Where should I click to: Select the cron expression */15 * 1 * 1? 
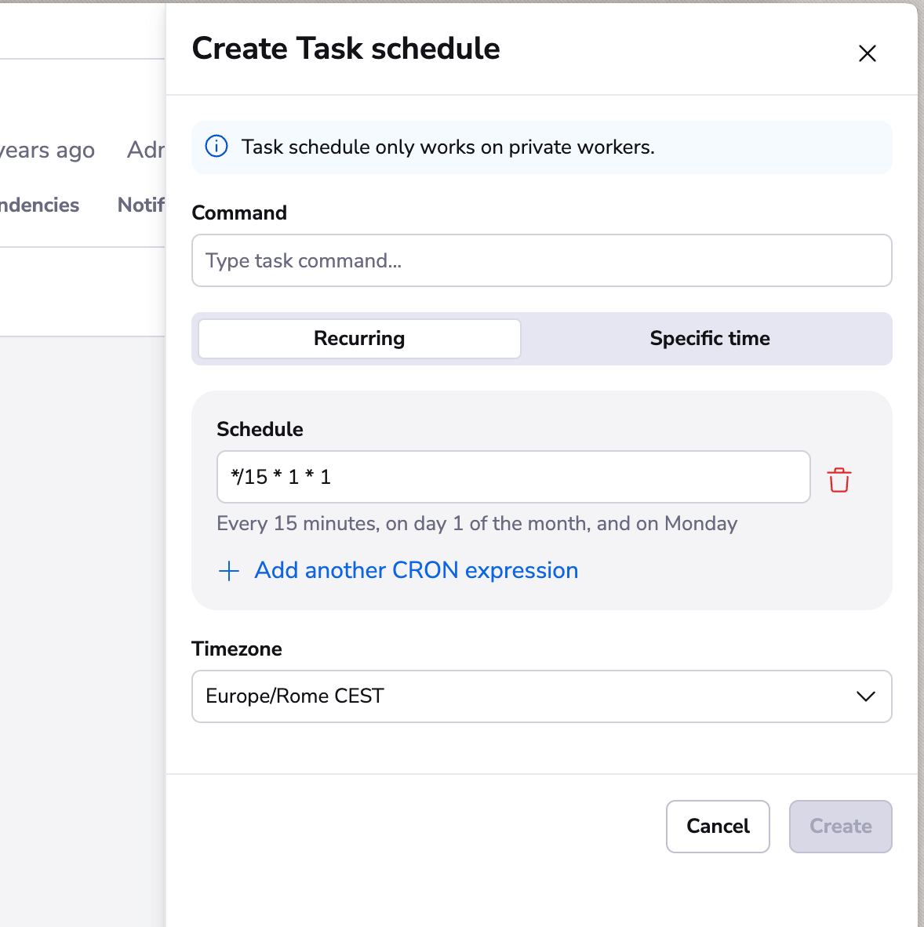[x=514, y=477]
